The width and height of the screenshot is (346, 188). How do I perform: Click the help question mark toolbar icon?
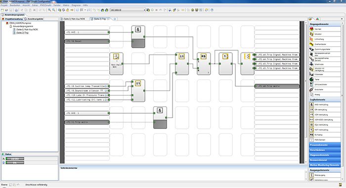click(212, 10)
